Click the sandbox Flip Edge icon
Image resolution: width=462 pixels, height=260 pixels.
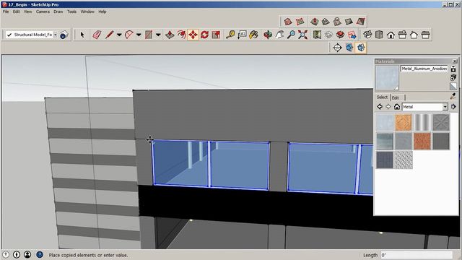point(360,22)
